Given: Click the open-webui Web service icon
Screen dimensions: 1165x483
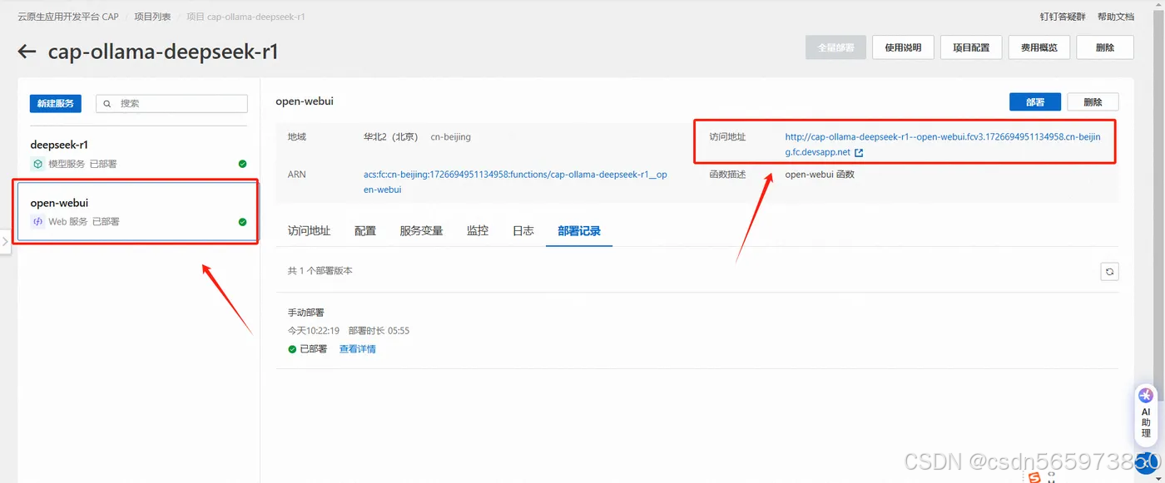Looking at the screenshot, I should click(37, 222).
